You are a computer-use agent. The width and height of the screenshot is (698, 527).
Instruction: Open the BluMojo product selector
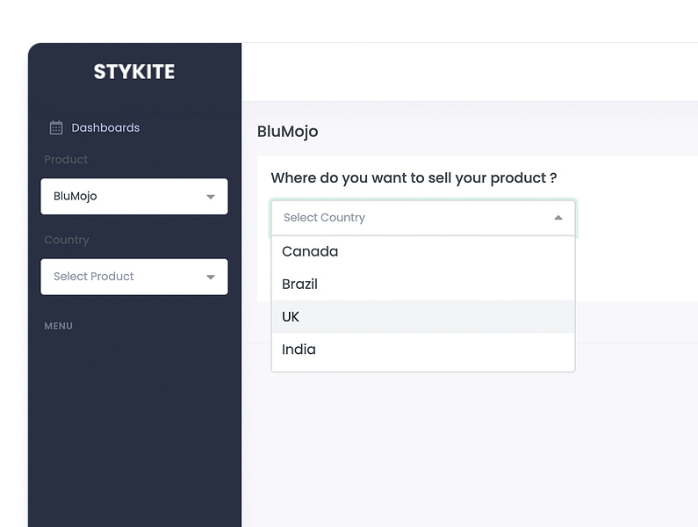coord(134,197)
